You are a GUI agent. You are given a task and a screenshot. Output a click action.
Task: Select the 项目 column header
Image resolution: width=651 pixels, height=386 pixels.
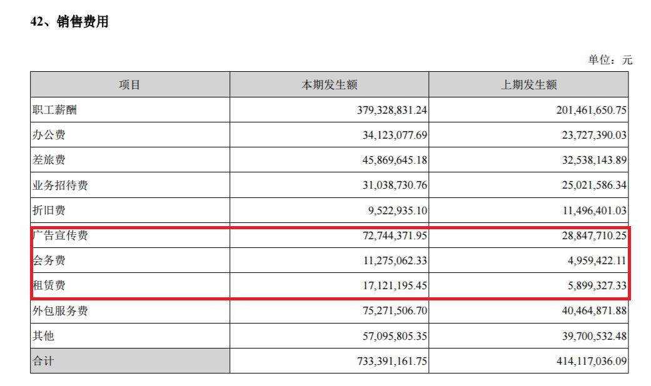coord(129,85)
